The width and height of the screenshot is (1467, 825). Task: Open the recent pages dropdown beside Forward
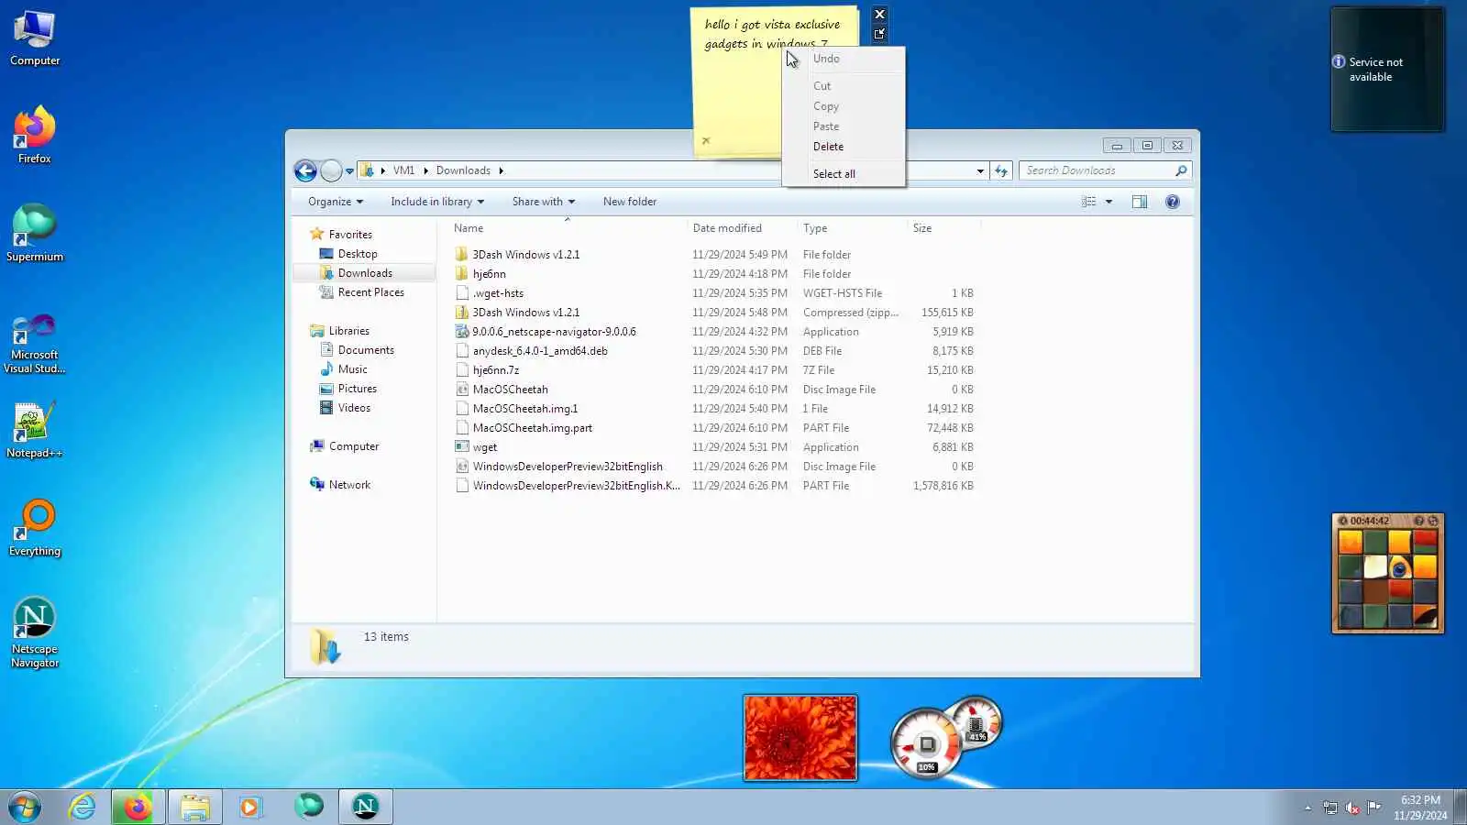click(349, 171)
